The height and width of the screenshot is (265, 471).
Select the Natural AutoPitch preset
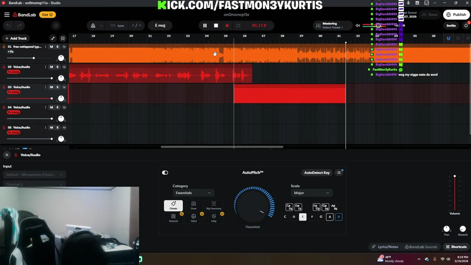click(x=173, y=218)
